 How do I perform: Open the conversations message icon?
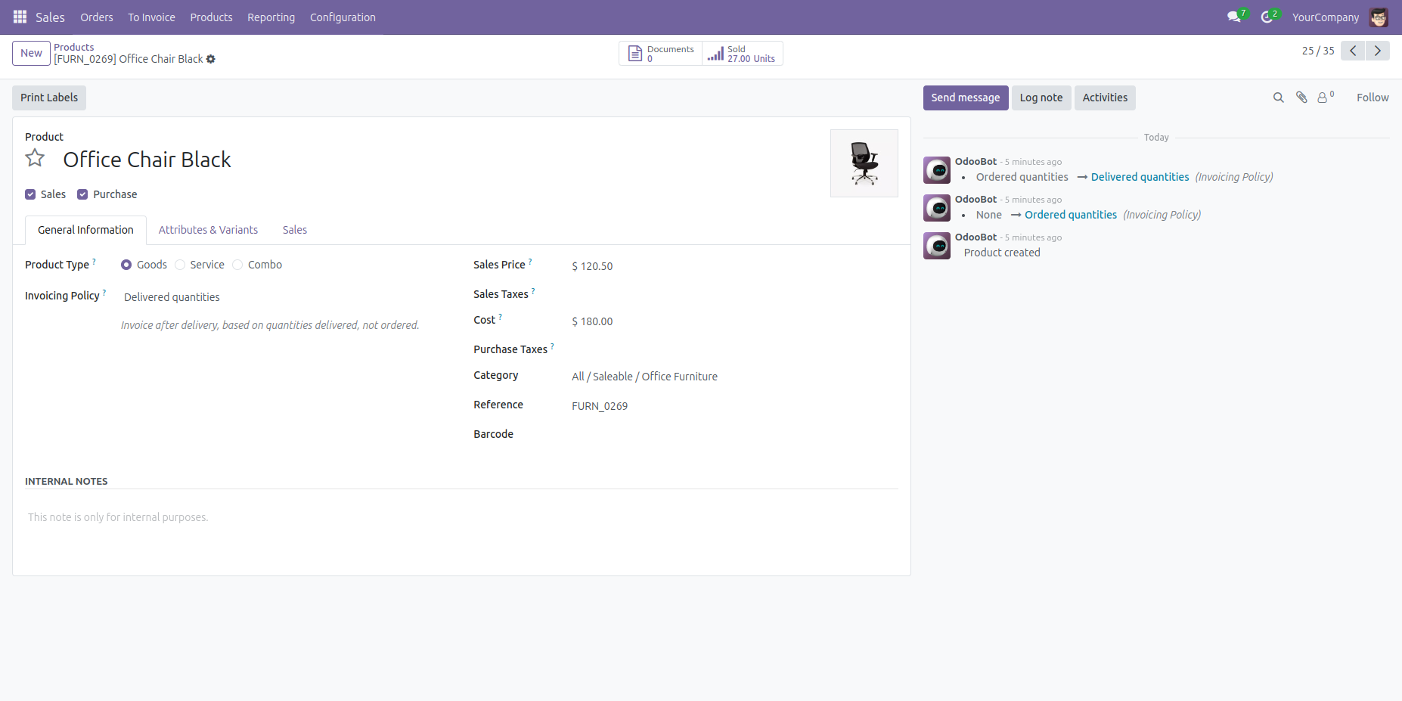[1234, 17]
